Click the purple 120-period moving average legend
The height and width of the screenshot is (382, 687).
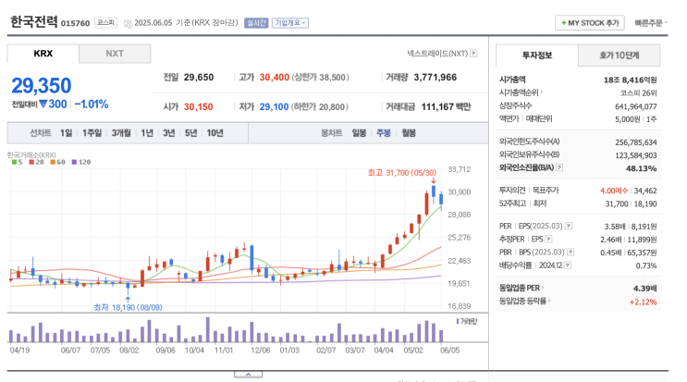(81, 162)
